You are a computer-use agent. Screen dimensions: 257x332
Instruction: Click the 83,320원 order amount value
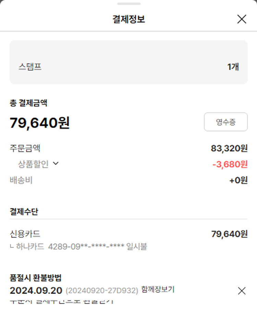coord(229,148)
